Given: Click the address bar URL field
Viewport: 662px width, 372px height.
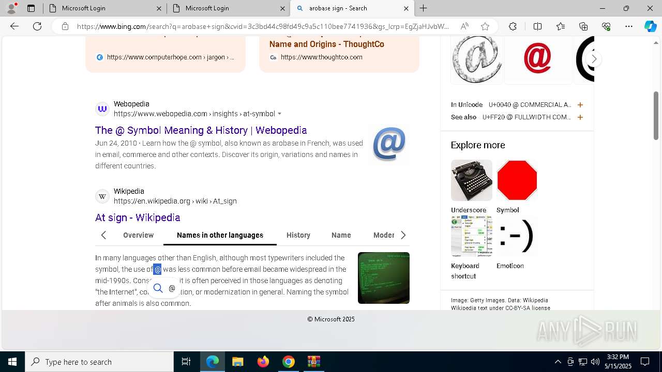Looking at the screenshot, I should pyautogui.click(x=263, y=26).
